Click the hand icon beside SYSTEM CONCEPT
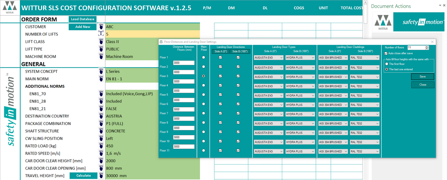The height and width of the screenshot is (180, 447). point(101,71)
